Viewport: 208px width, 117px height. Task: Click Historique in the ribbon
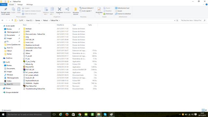pyautogui.click(x=108, y=14)
